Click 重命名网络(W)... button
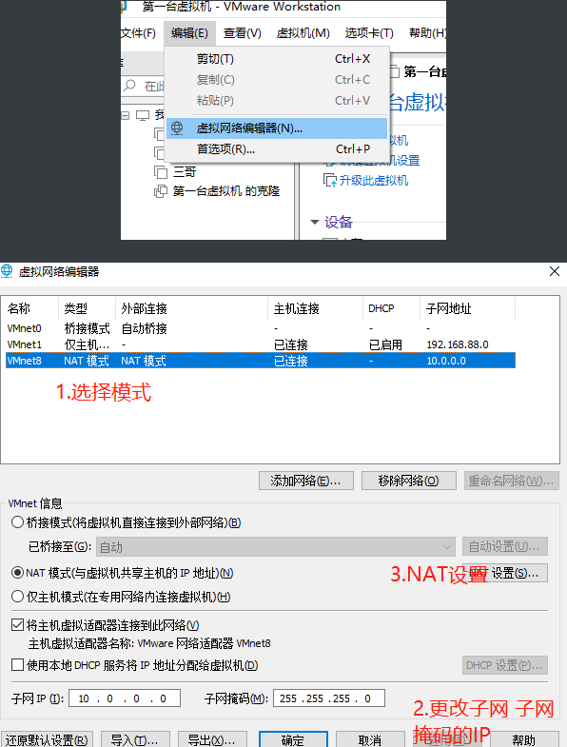 (511, 481)
